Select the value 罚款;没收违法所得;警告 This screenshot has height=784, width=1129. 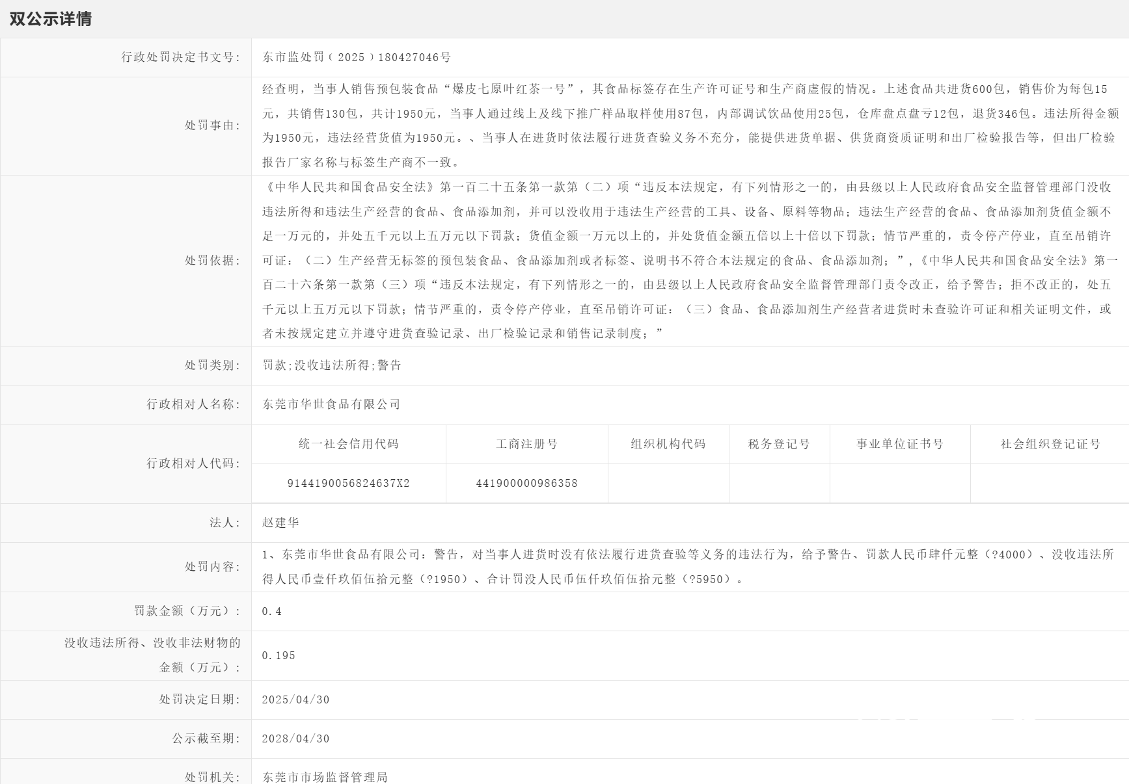(332, 365)
